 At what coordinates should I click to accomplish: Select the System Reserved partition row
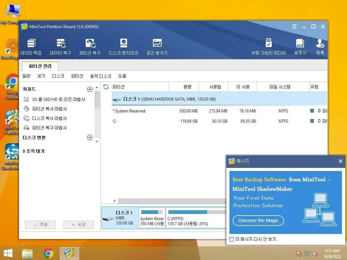(x=219, y=111)
